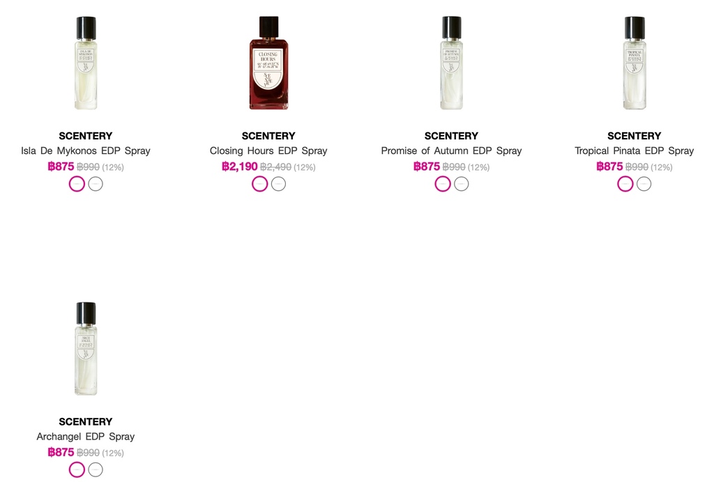The image size is (714, 482).
Task: Open the red Closing Hours bottle image
Action: pyautogui.click(x=268, y=63)
